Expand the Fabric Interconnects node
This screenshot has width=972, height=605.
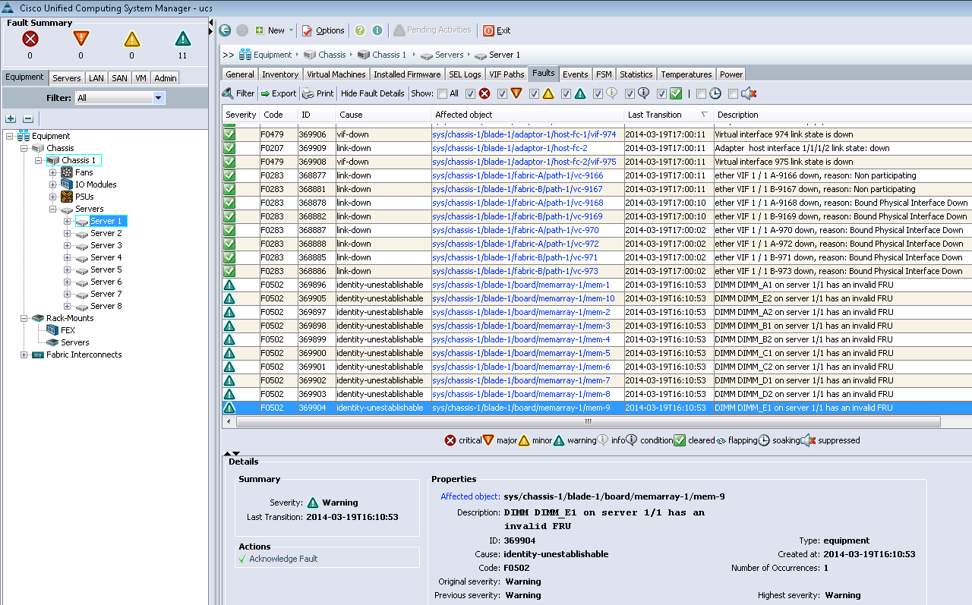(24, 354)
